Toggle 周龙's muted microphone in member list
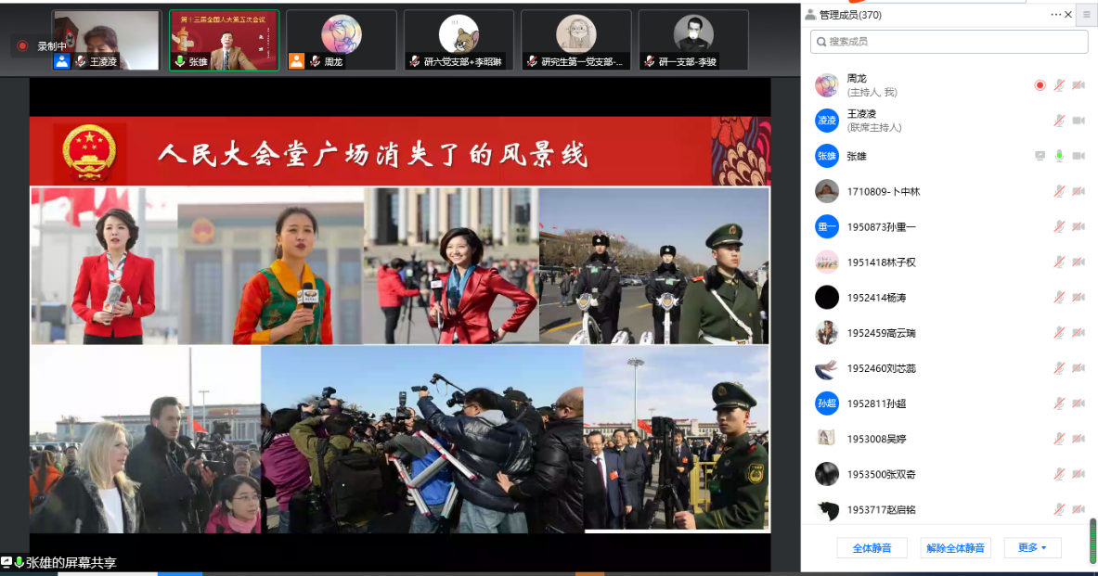Screen dimensions: 1098x576 pyautogui.click(x=1059, y=85)
